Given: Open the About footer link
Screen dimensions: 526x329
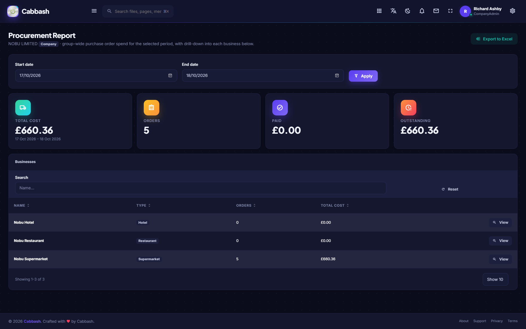Looking at the screenshot, I should click(x=464, y=321).
